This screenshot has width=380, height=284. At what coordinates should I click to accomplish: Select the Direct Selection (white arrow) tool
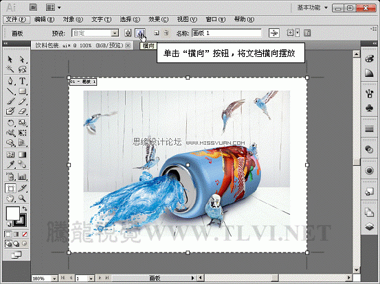coord(22,59)
